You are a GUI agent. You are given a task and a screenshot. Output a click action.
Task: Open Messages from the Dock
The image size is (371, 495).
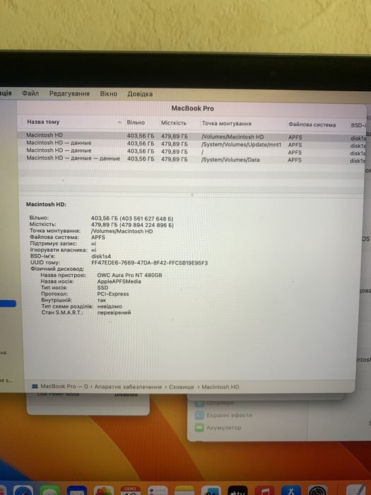click(x=49, y=491)
